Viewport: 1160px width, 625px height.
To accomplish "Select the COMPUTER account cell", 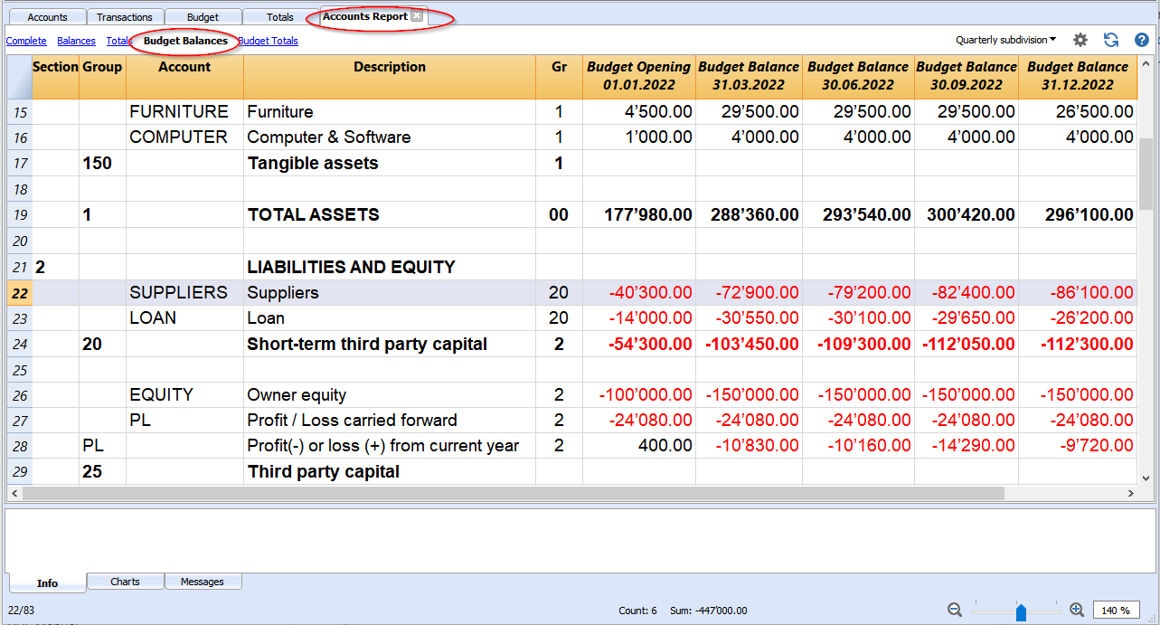I will pyautogui.click(x=184, y=137).
